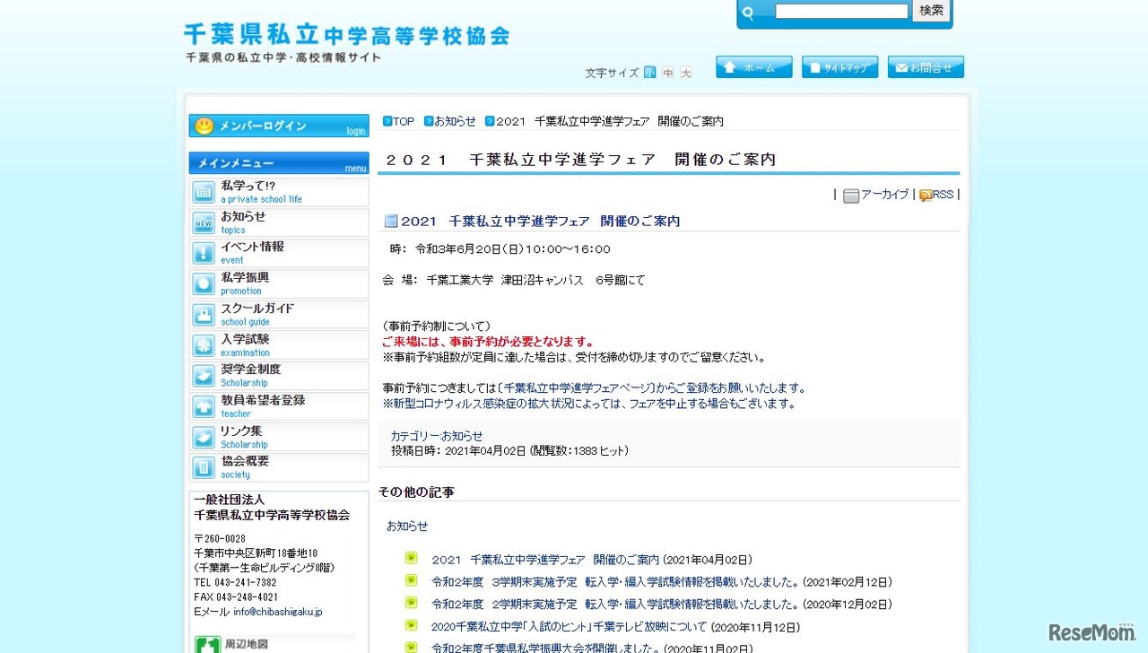1148x653 pixels.
Task: Switch text size to 中 medium
Action: point(667,73)
